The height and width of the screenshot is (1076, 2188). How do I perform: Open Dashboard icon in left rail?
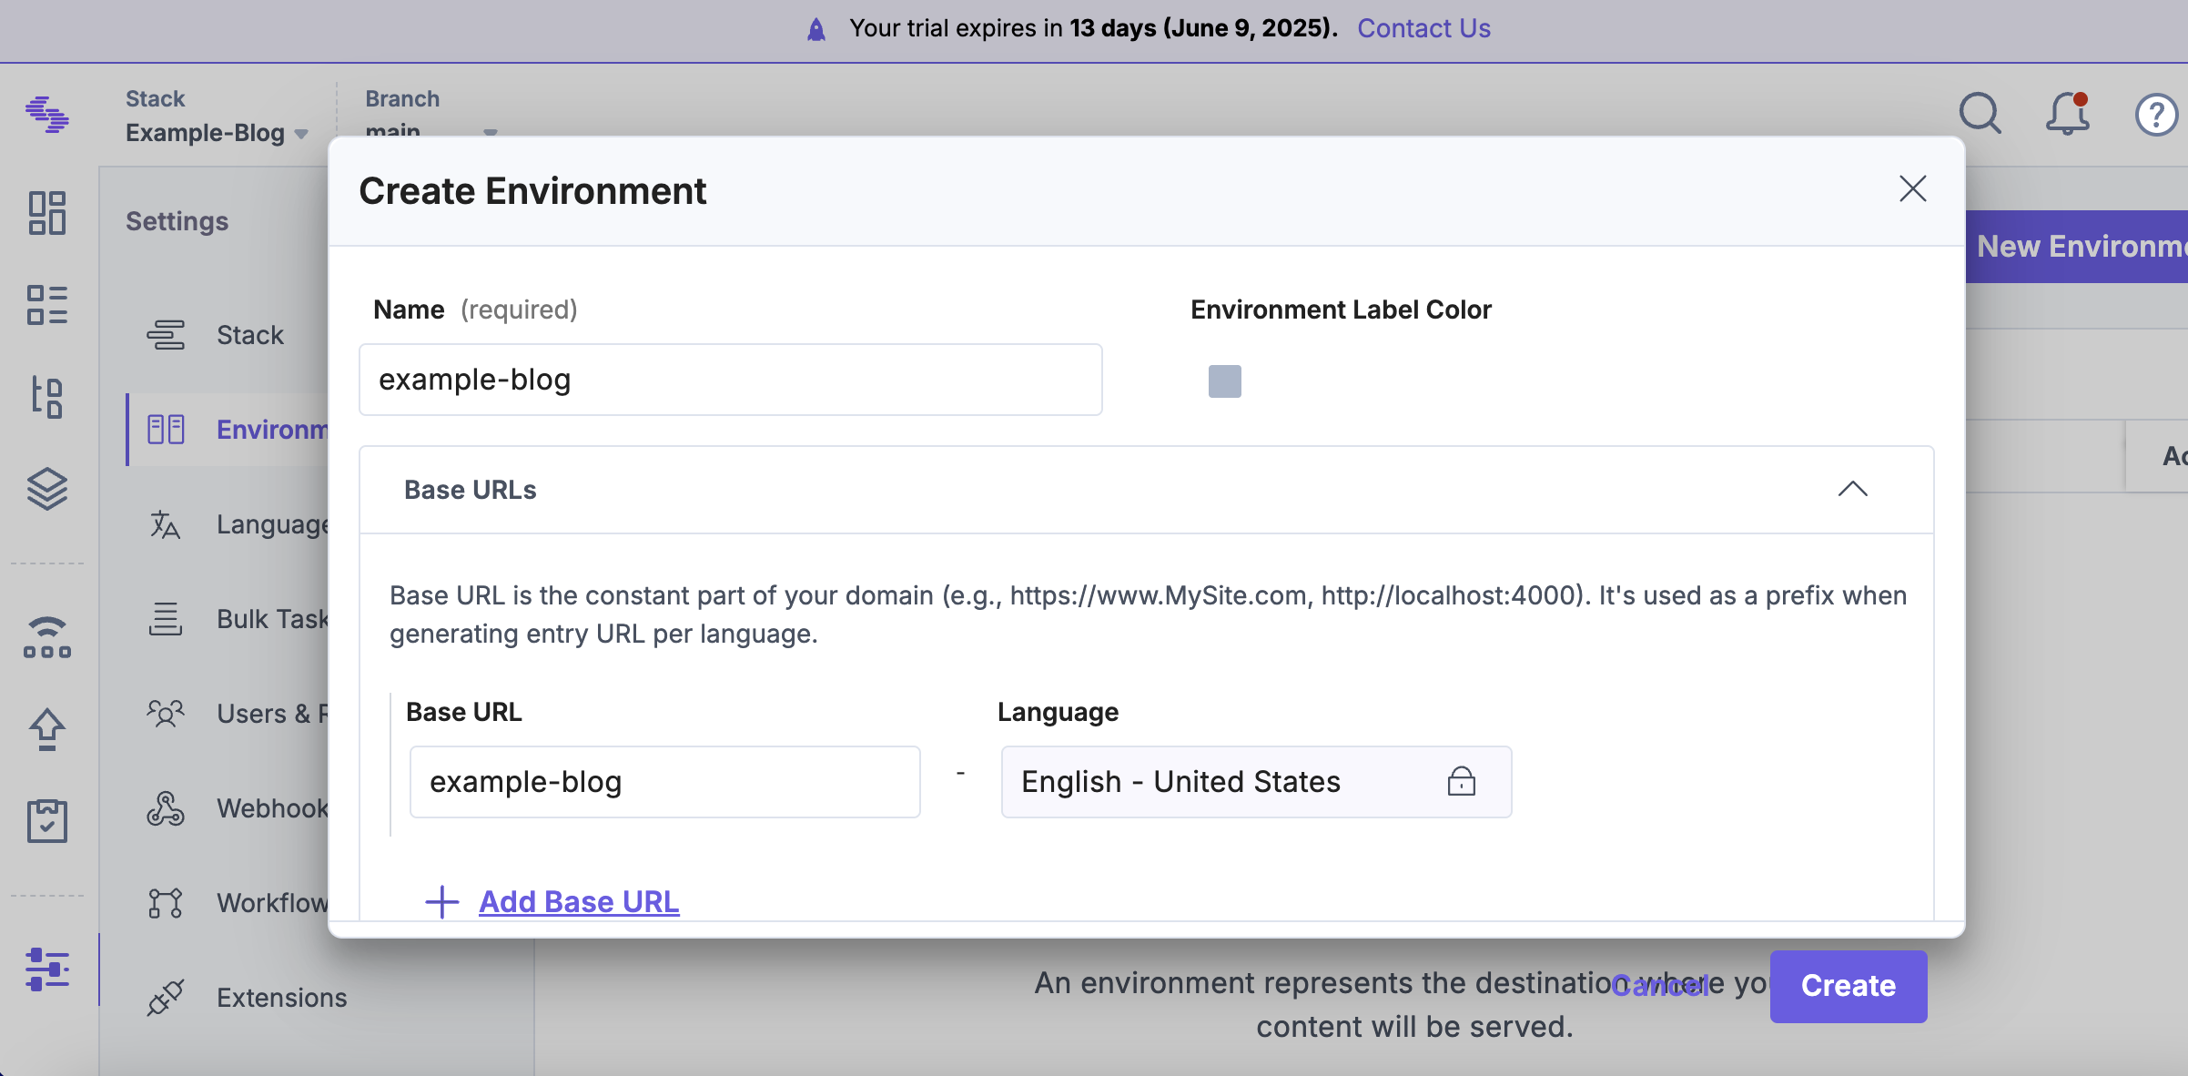46,213
